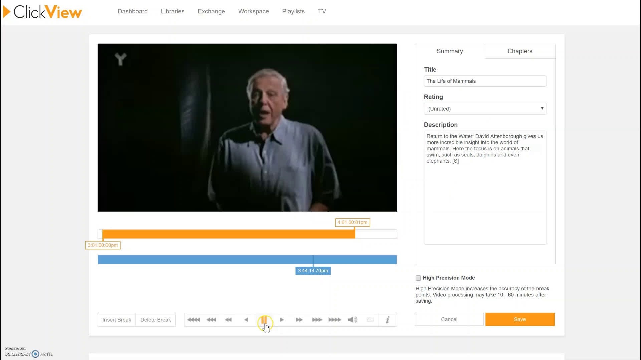641x360 pixels.
Task: Navigate to the Exchange section
Action: 211,11
